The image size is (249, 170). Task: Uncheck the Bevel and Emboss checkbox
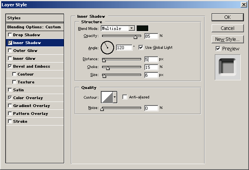[x=10, y=66]
